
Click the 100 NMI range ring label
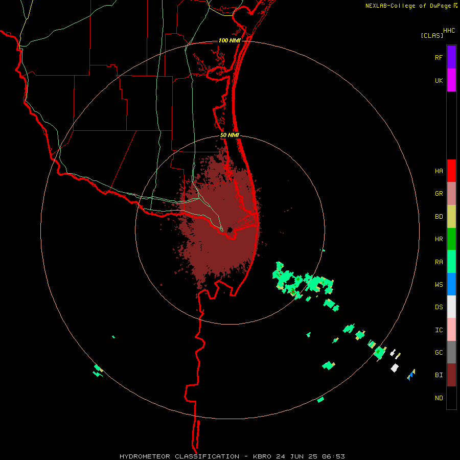(x=229, y=40)
